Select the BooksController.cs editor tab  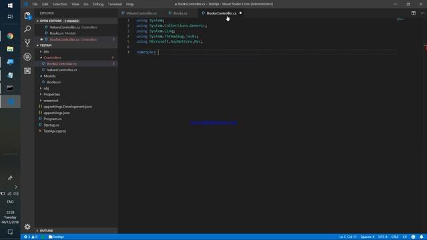pyautogui.click(x=221, y=13)
